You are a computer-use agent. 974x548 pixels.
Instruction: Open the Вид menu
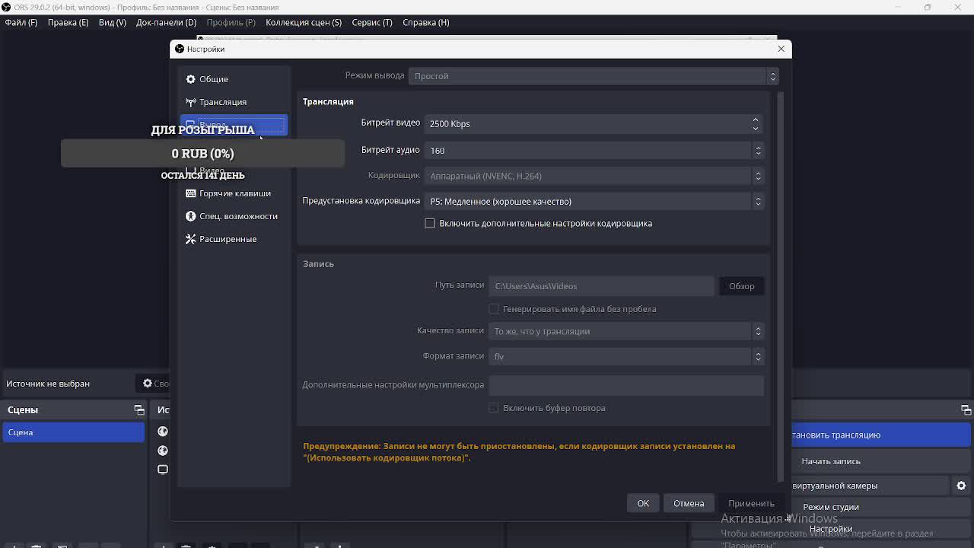pyautogui.click(x=113, y=22)
